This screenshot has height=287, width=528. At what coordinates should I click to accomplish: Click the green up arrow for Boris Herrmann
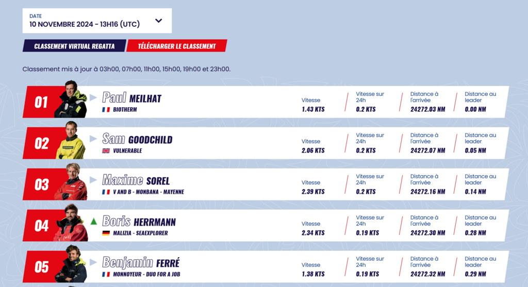pos(94,222)
